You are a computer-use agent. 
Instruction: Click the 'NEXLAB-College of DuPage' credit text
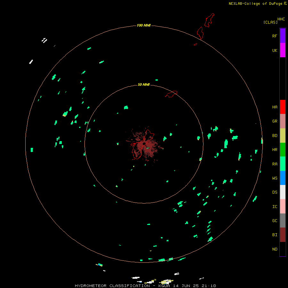coord(255,4)
